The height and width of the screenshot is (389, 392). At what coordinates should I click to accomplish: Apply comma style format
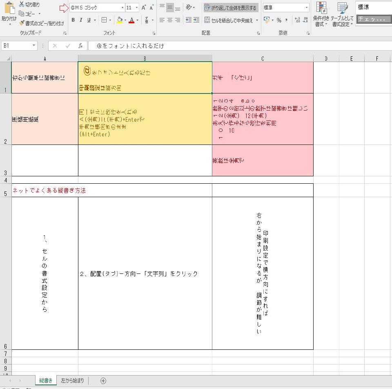286,20
